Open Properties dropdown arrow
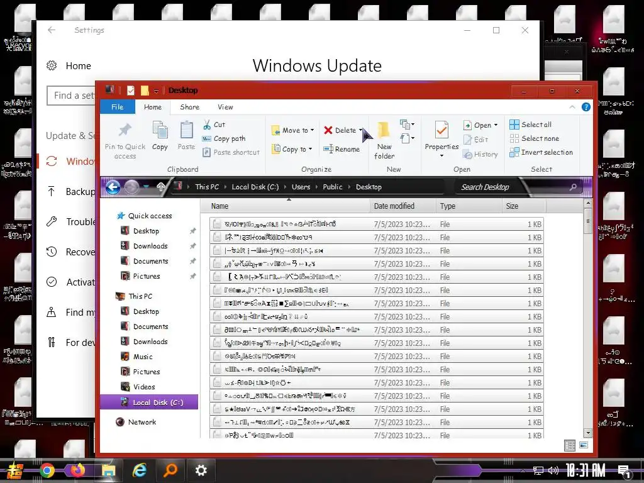Image resolution: width=644 pixels, height=483 pixels. (x=441, y=156)
